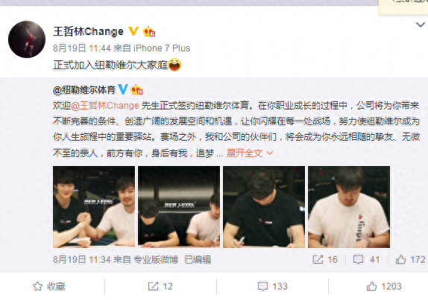This screenshot has width=428, height=300.
Task: Open @纽勒维尔体育 account link
Action: [84, 89]
